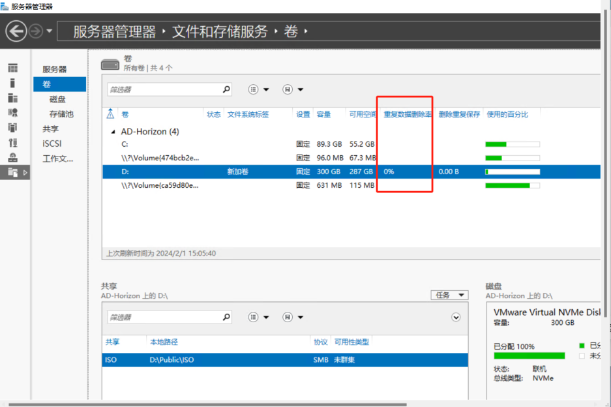Open 共享 in the navigation pane
This screenshot has height=407, width=611.
click(50, 128)
